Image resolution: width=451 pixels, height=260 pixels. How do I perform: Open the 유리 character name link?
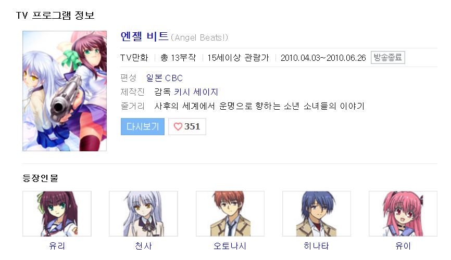tap(57, 246)
